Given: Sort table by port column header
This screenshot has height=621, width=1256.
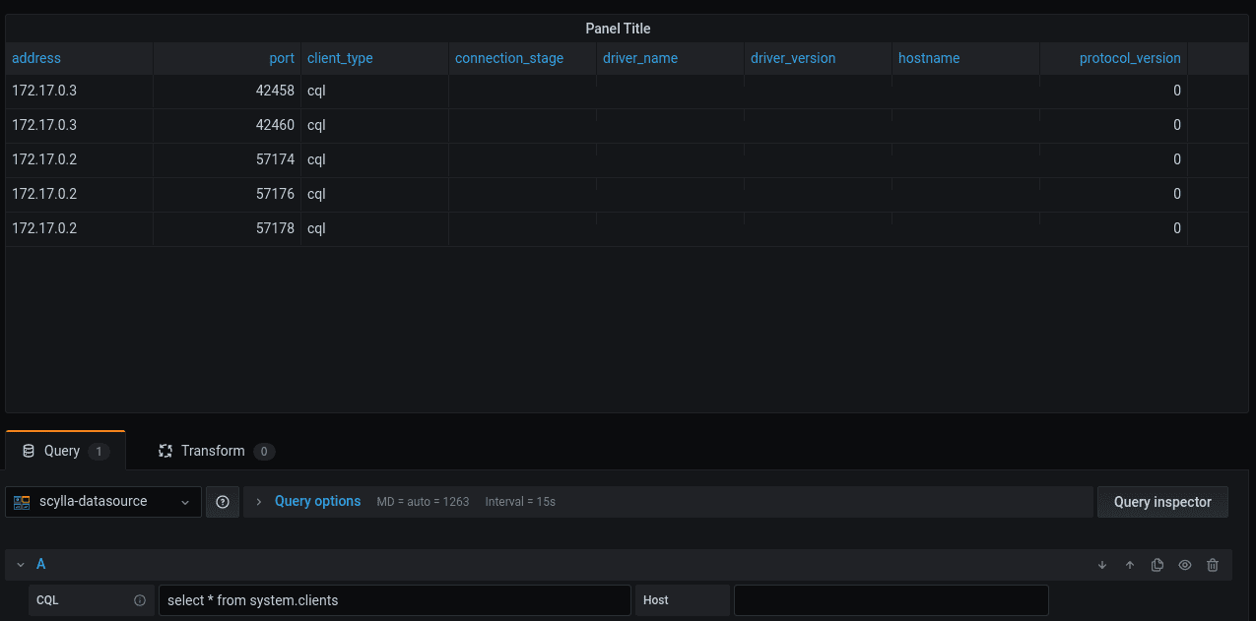Looking at the screenshot, I should [282, 58].
